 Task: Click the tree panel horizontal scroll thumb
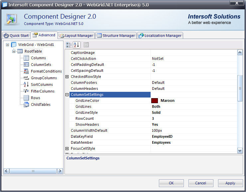(x=33, y=171)
